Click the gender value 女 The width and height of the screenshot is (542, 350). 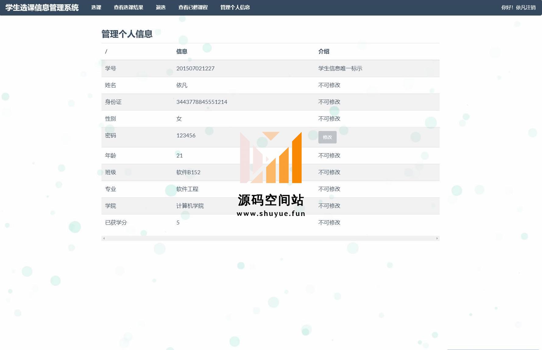click(x=179, y=118)
